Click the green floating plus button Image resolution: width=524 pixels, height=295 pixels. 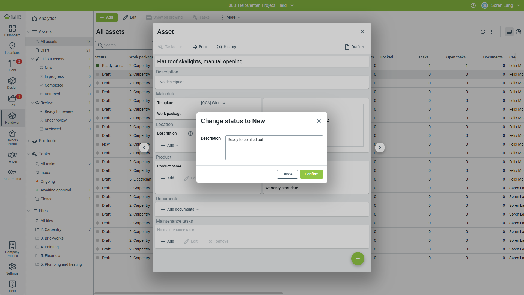(x=358, y=259)
